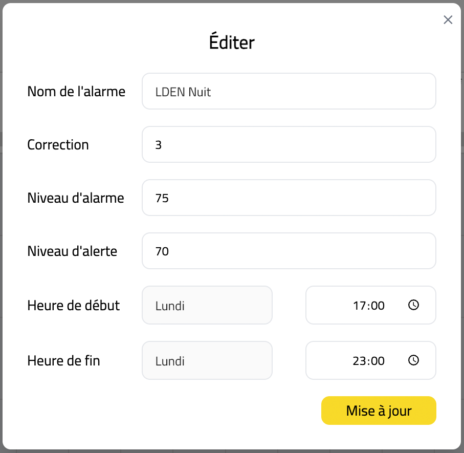Viewport: 464px width, 453px height.
Task: Open the Lundi day selector for Heure de début
Action: coord(207,306)
